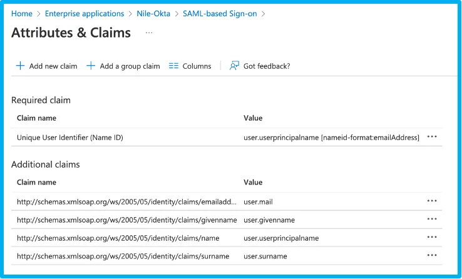Open ellipsis menu next to Attributes & Claims title
The image size is (462, 279).
point(149,33)
